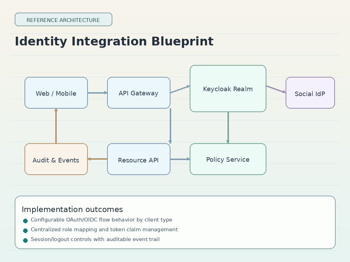Viewport: 350px width, 262px height.
Task: Select connector from Web / Mobile to API Gateway
Action: 98,93
